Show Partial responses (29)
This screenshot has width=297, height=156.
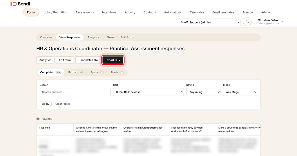(76, 73)
